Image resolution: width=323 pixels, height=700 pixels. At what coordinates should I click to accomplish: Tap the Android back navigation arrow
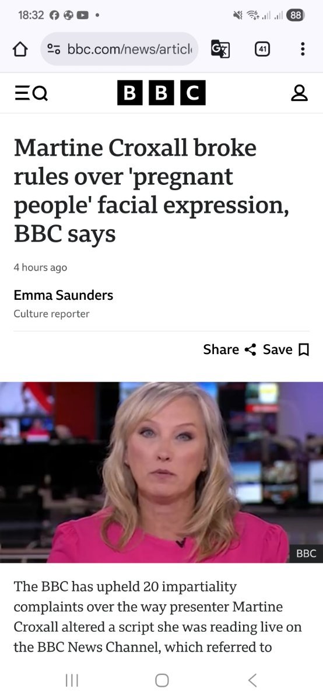[x=252, y=680]
